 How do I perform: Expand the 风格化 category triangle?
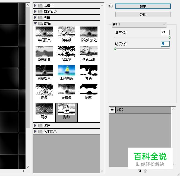coord(35,5)
